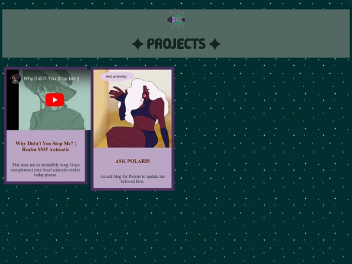Image resolution: width=352 pixels, height=264 pixels.
Task: Click text 'This took me so incredibly long'
Action: (39, 165)
